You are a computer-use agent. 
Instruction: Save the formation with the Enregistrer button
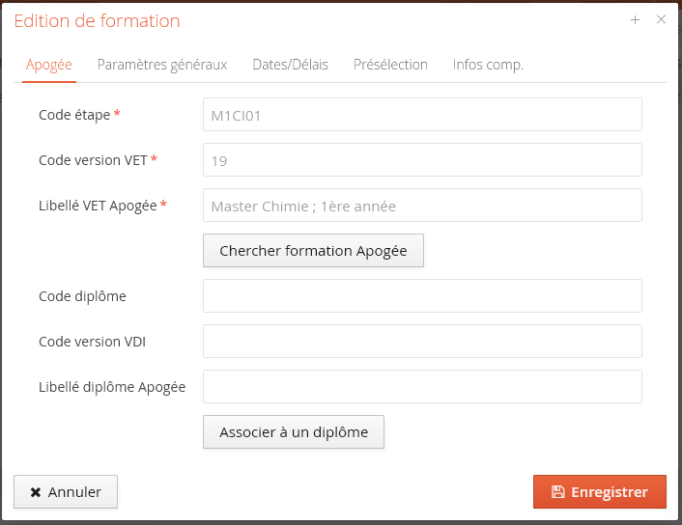click(599, 492)
